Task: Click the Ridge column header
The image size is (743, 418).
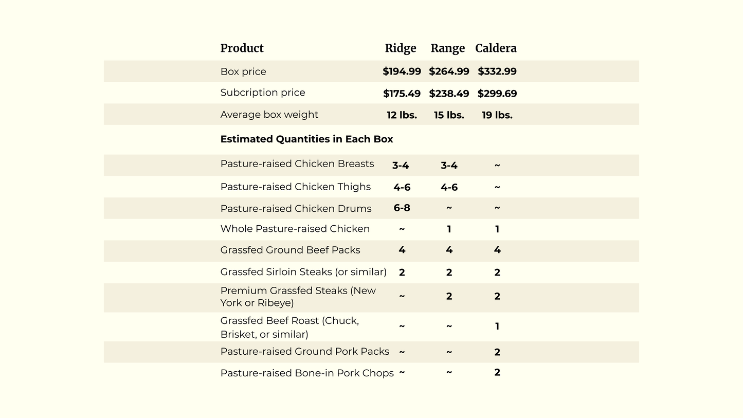Action: click(401, 48)
